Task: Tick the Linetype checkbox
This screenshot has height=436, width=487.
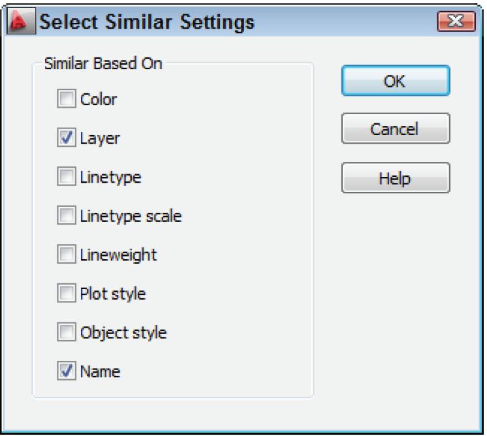Action: pyautogui.click(x=67, y=177)
